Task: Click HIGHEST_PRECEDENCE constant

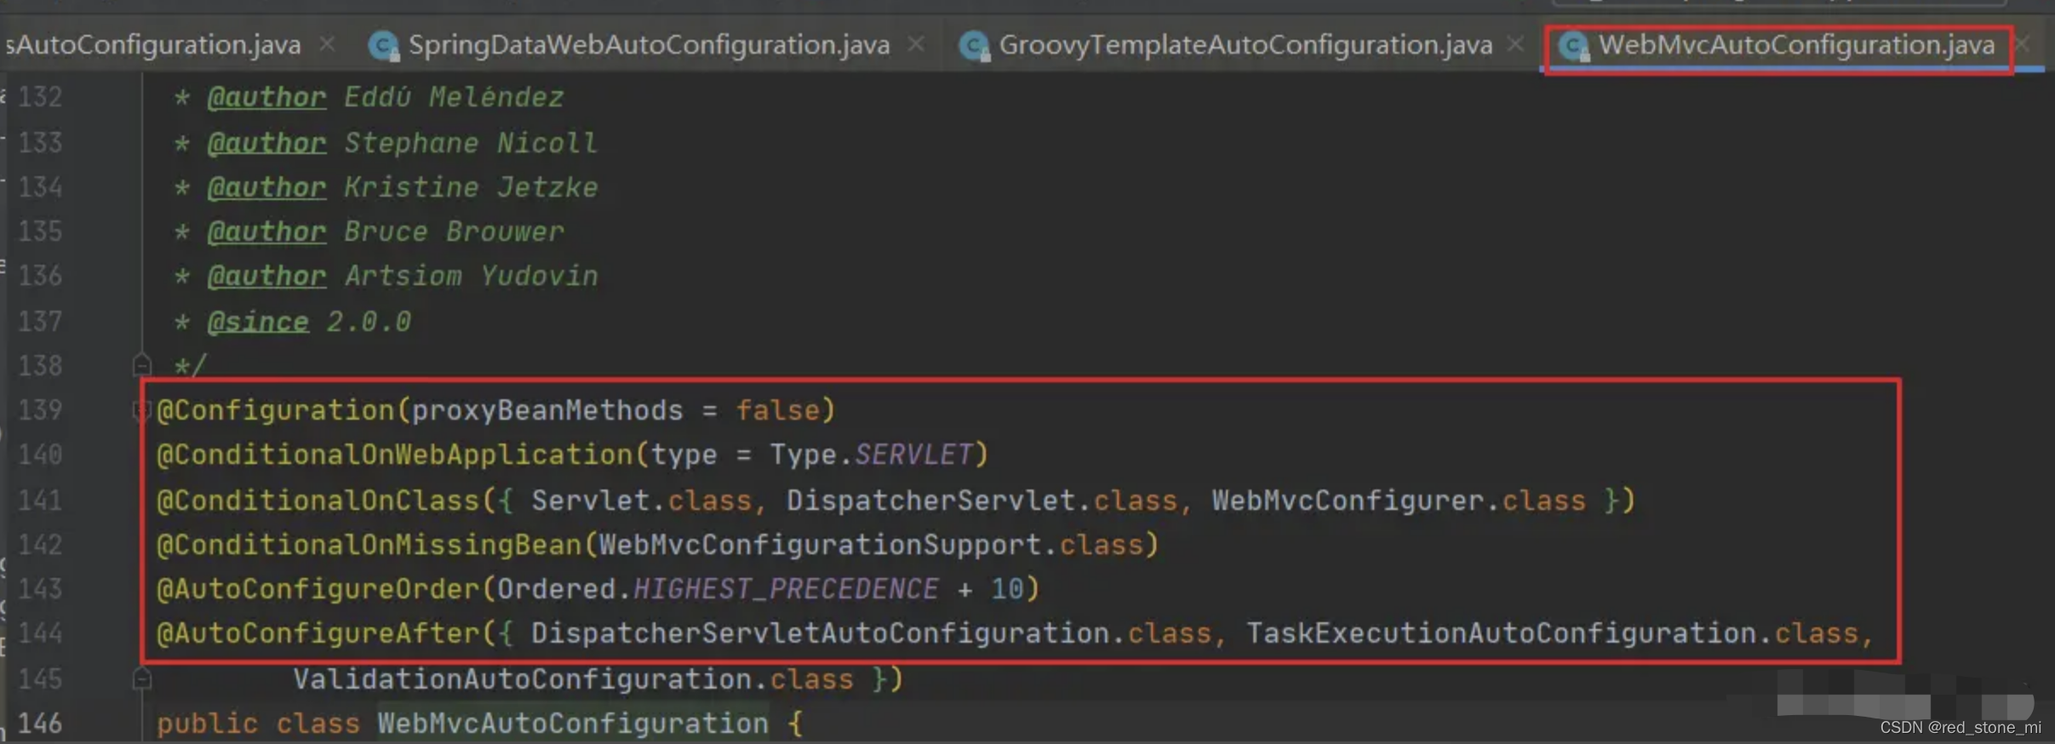Action: (x=786, y=589)
